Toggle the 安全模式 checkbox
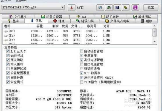The width and height of the screenshot is (162, 111). (x=8, y=82)
